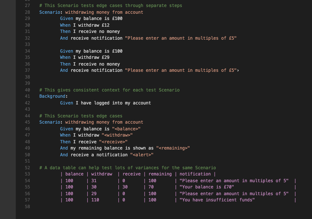Click the "<withdraw>" placeholder string
The width and height of the screenshot is (312, 219).
(117, 135)
